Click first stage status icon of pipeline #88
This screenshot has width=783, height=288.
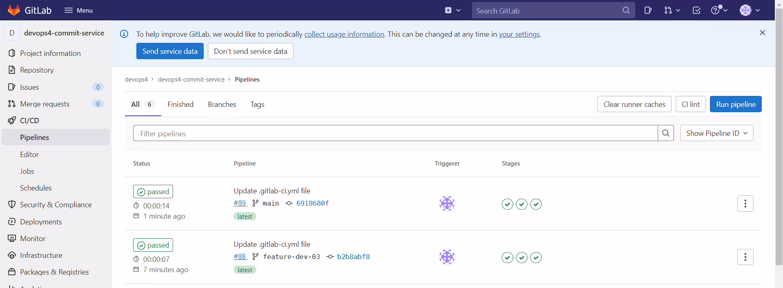click(x=507, y=257)
